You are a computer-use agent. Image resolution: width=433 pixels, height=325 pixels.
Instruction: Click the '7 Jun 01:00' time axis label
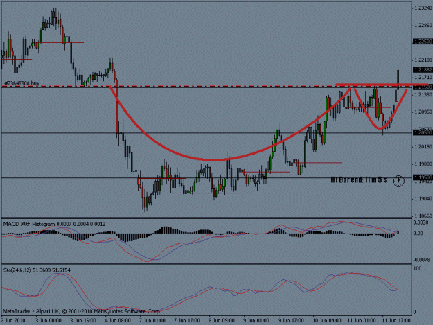[152, 321]
